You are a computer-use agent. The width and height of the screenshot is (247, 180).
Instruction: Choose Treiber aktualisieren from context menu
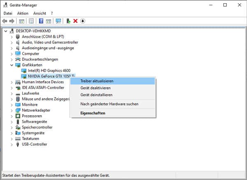(x=97, y=81)
